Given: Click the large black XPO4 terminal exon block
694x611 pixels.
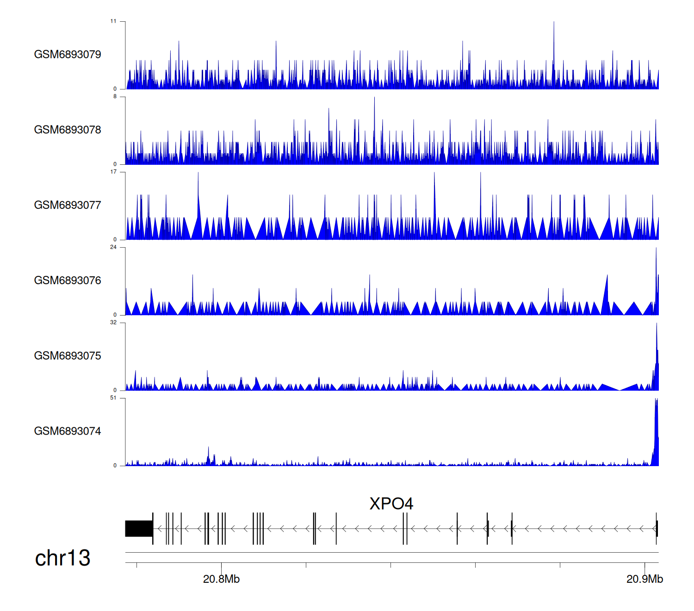Looking at the screenshot, I should 139,529.
